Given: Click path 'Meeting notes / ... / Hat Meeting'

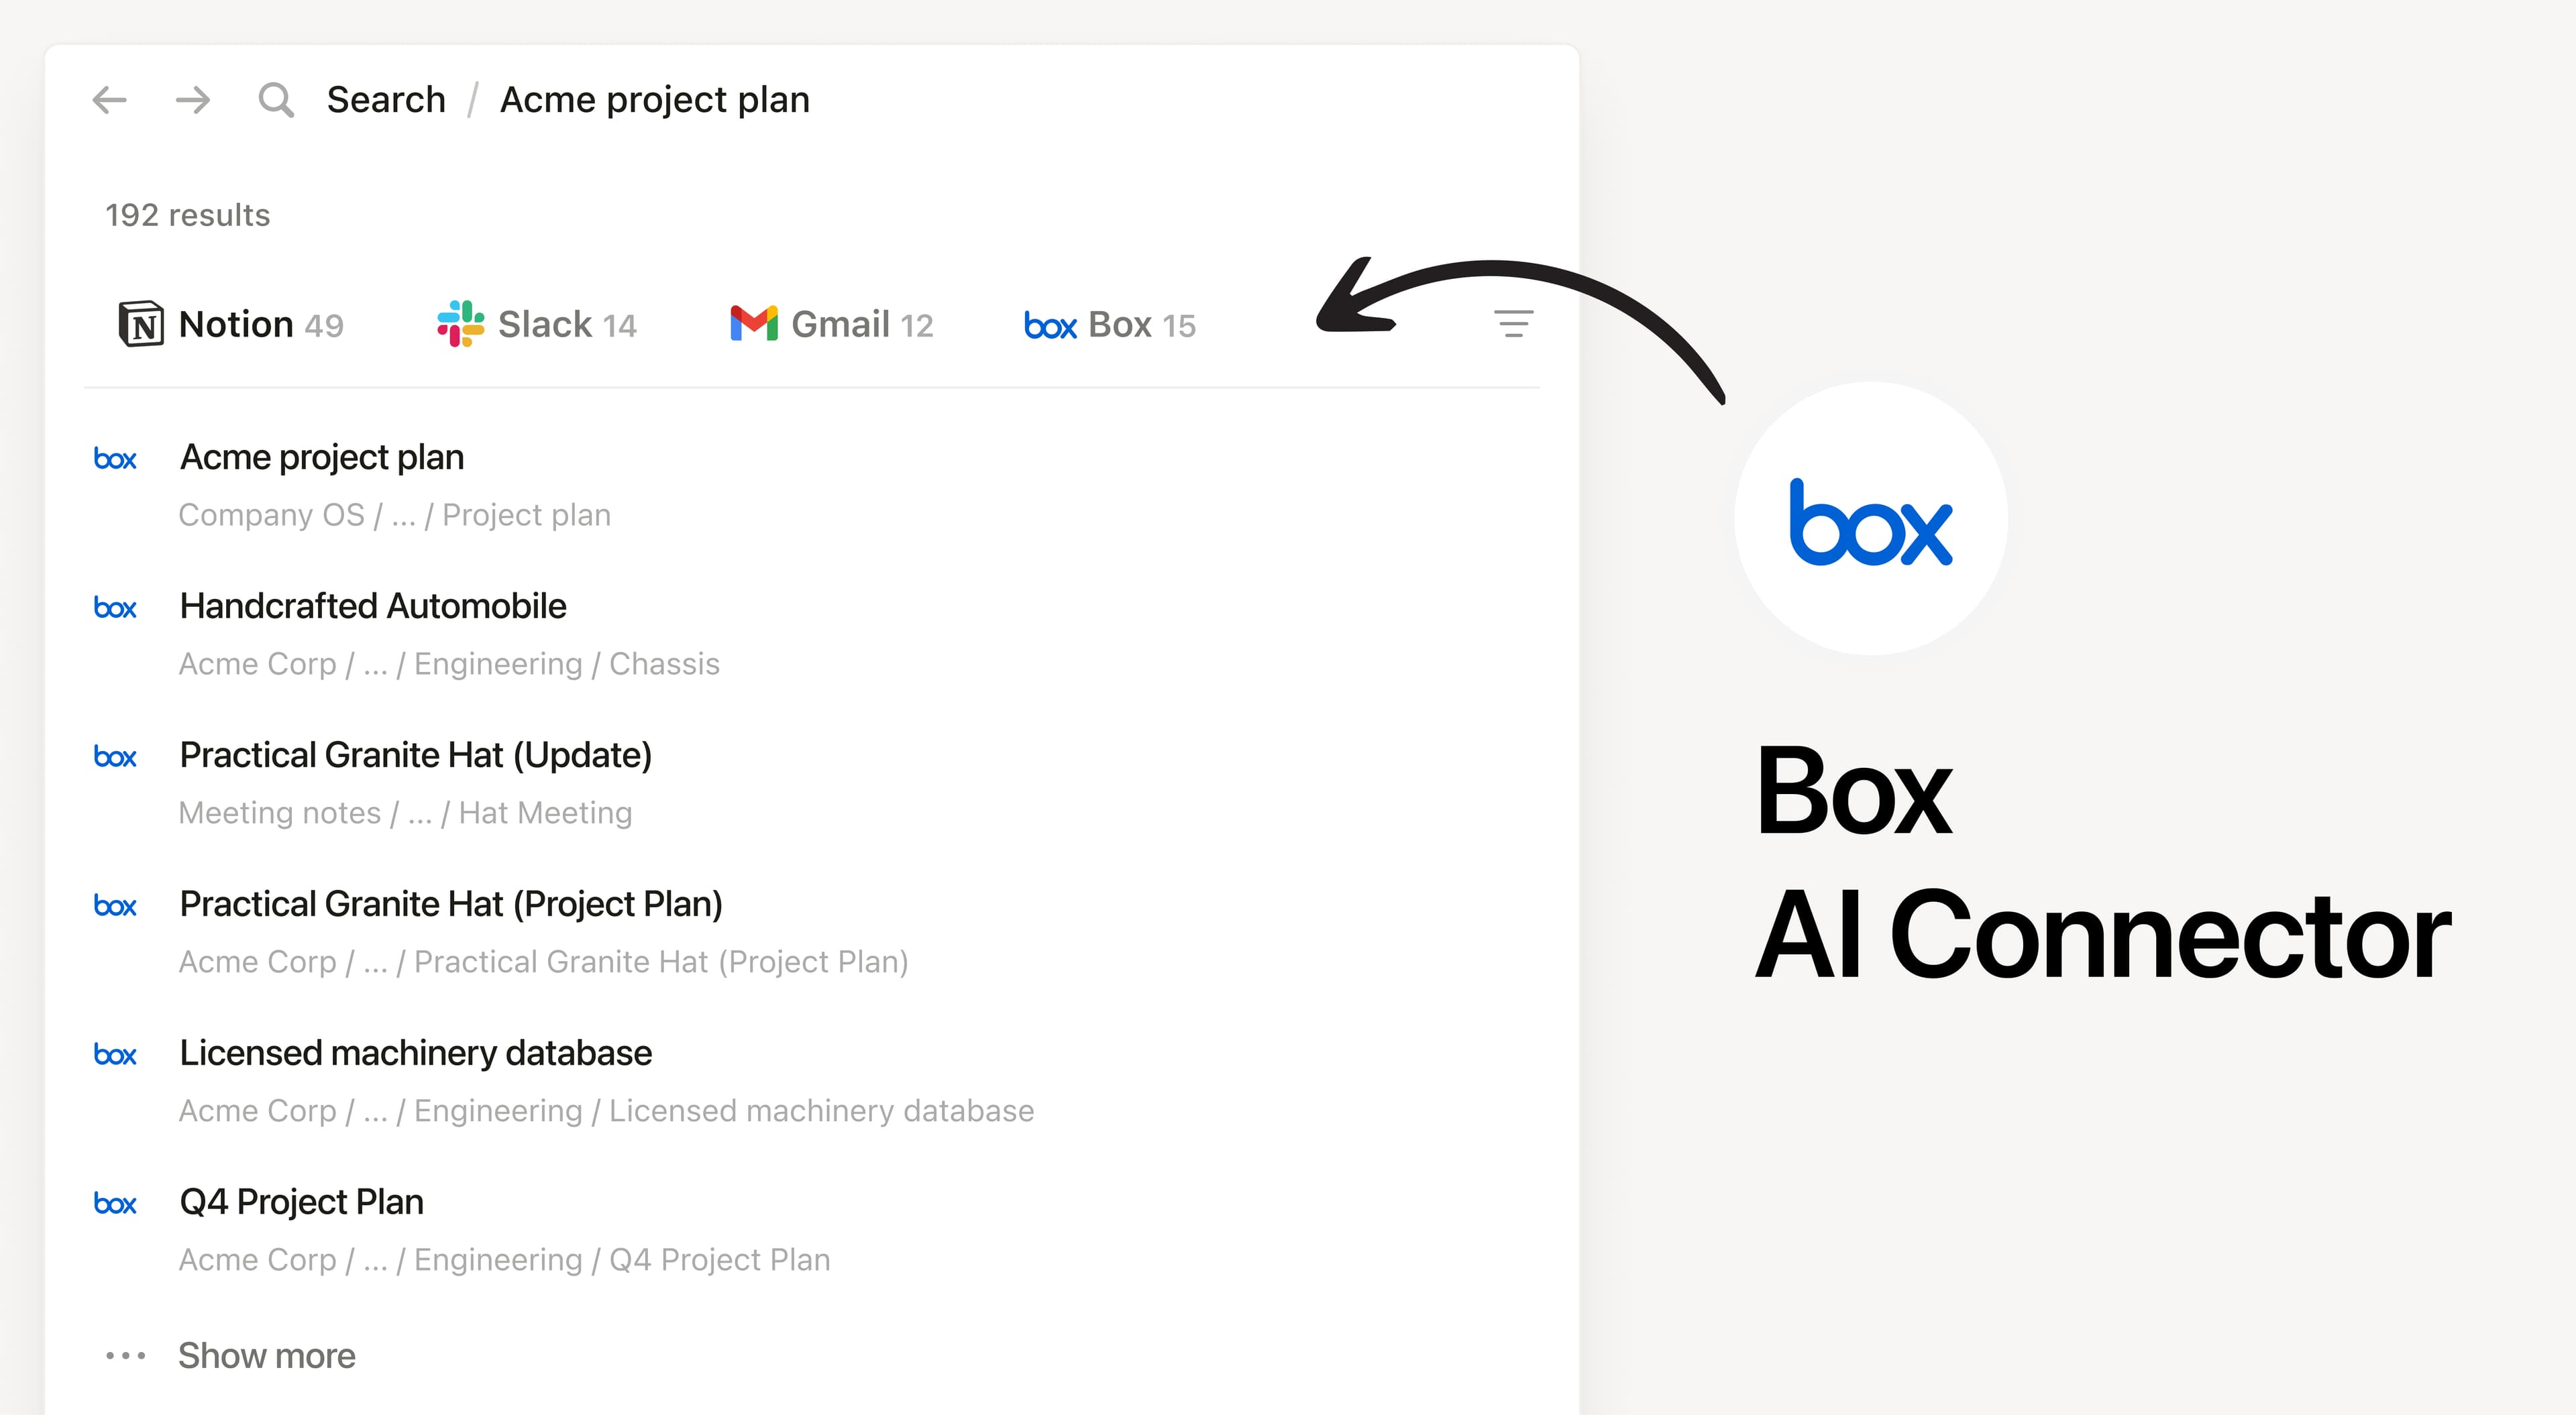Looking at the screenshot, I should pos(405,813).
